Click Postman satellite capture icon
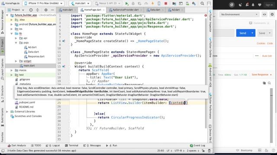Screen dimensions: 277x155 tap(240, 5)
